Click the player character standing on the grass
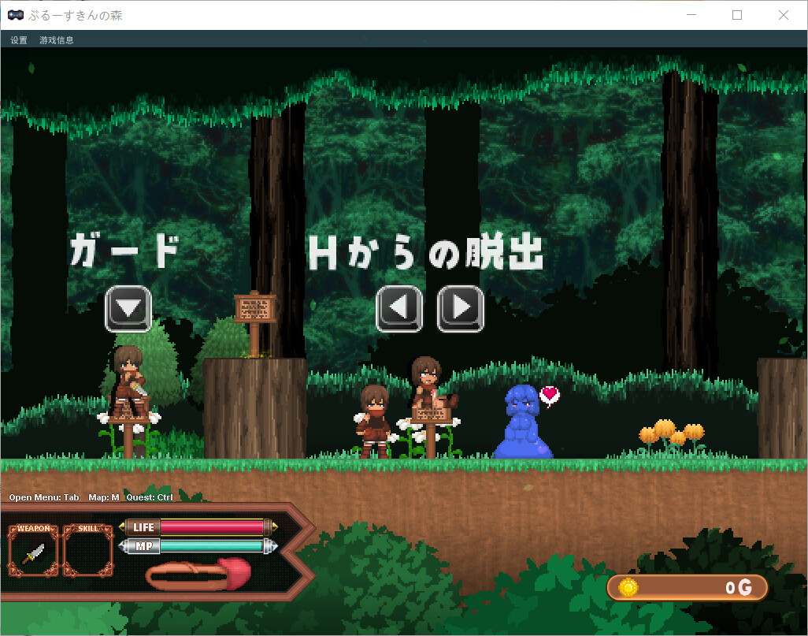Viewport: 808px width, 636px height. coord(372,422)
